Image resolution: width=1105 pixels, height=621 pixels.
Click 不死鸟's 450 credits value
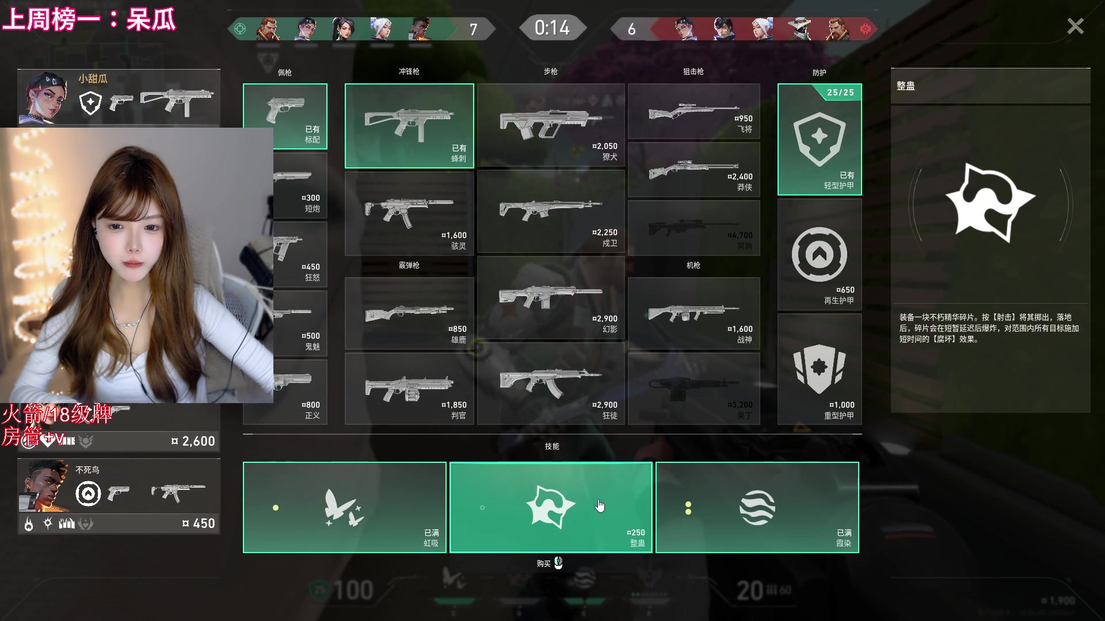199,523
